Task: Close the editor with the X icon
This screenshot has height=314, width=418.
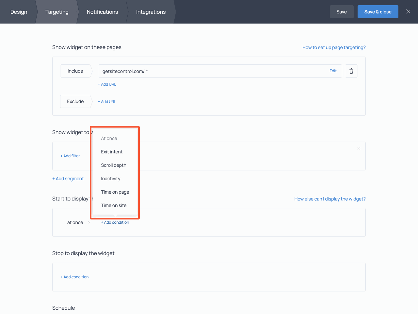Action: (x=408, y=11)
